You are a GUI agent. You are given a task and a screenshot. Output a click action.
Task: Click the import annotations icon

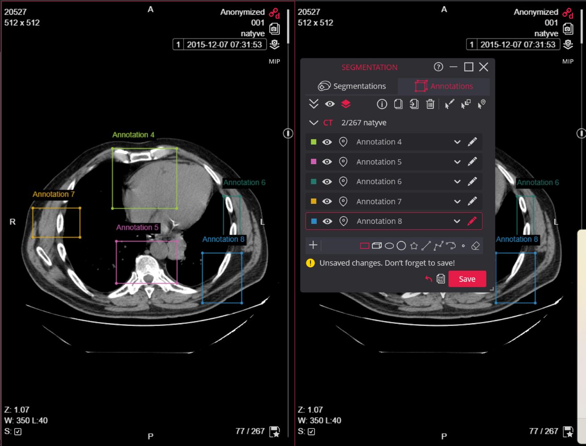point(414,104)
